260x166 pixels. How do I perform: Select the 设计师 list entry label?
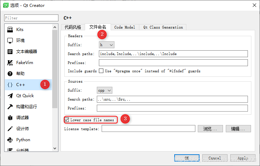click(x=22, y=129)
